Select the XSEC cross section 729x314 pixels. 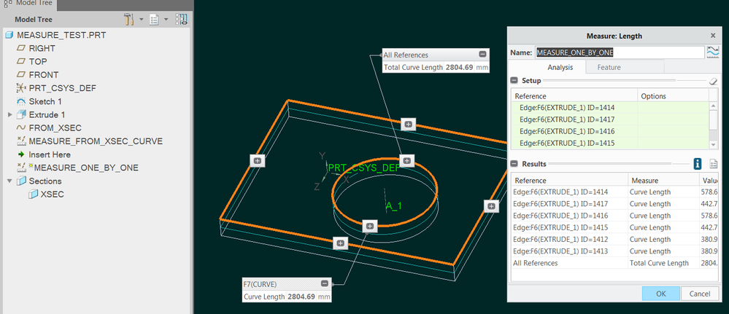(x=52, y=195)
